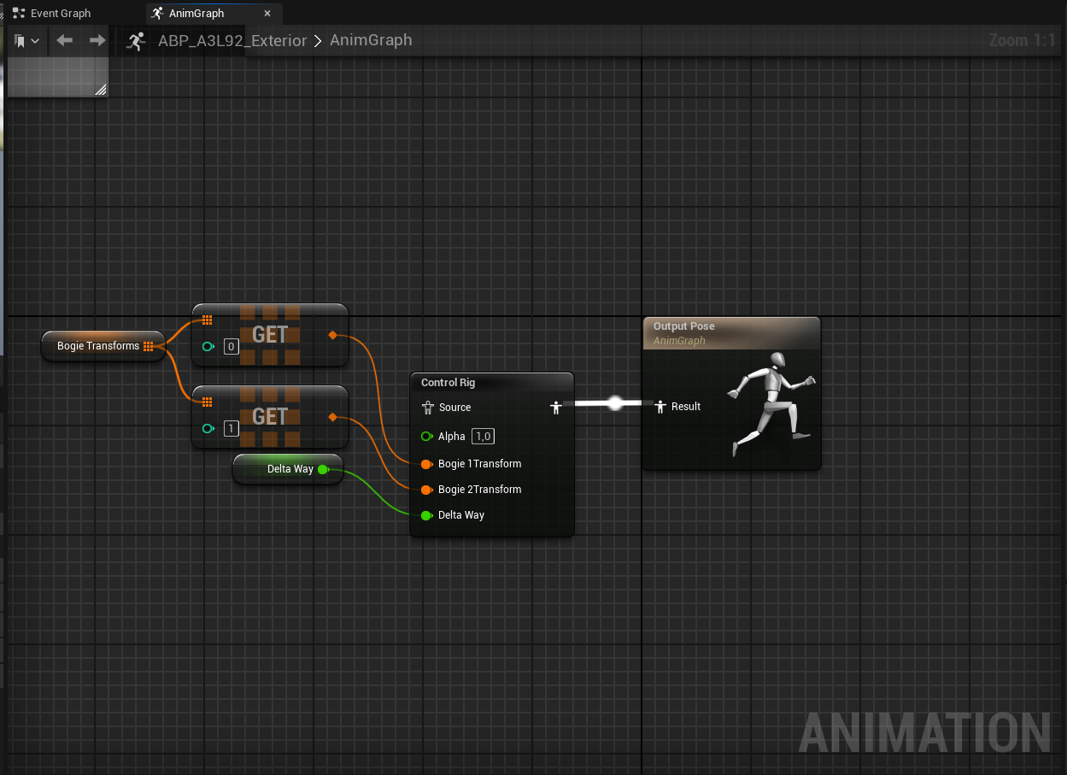This screenshot has height=775, width=1067.
Task: Close the AnimGraph tab
Action: click(267, 14)
